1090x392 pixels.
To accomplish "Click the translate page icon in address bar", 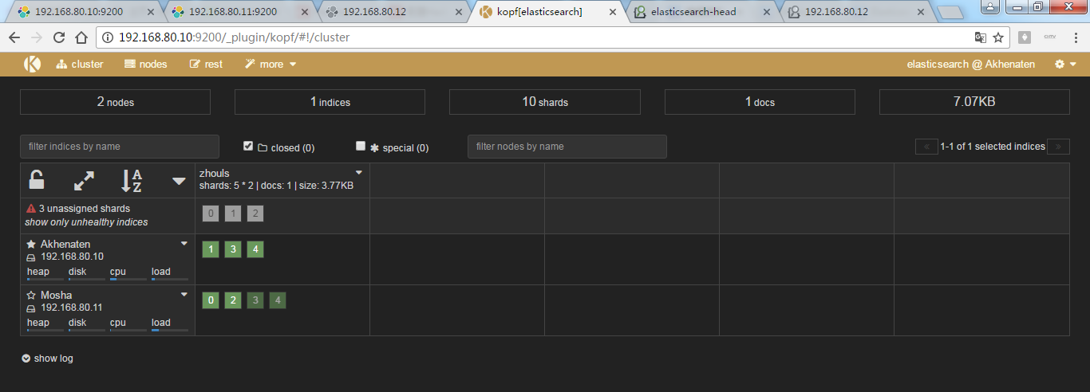I will (x=980, y=37).
